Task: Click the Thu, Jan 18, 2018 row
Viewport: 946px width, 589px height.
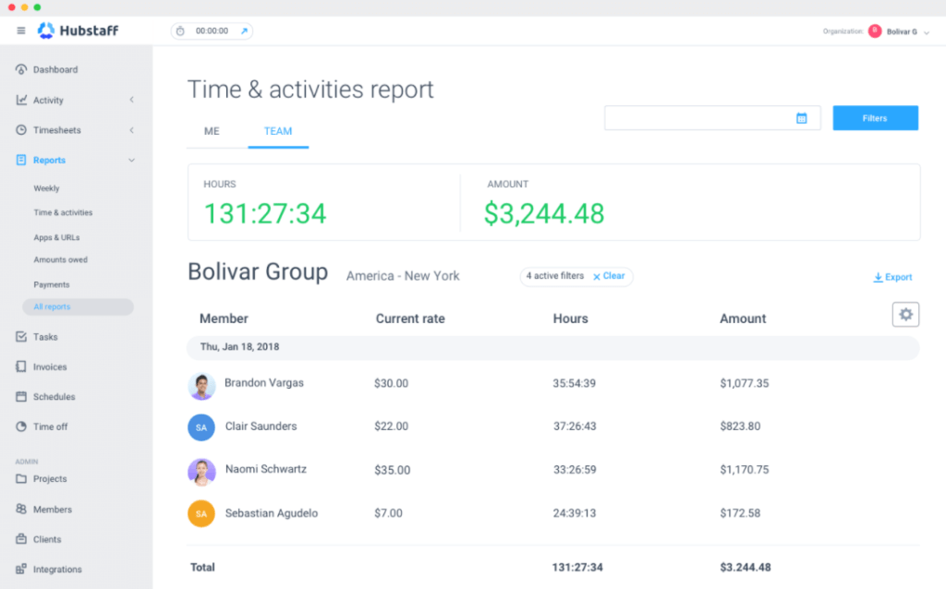Action: tap(553, 347)
